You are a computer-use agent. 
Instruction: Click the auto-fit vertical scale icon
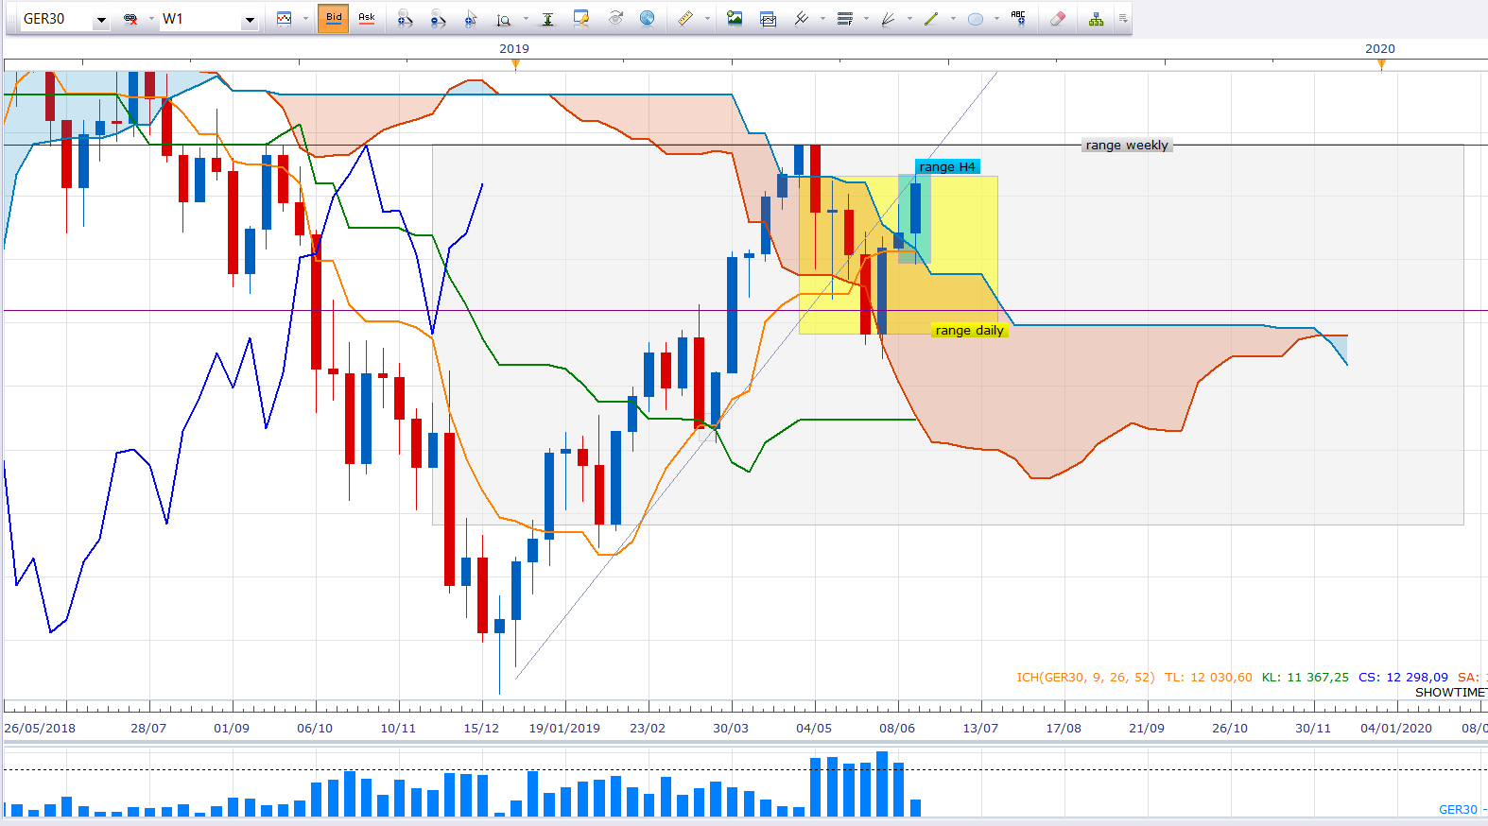547,19
